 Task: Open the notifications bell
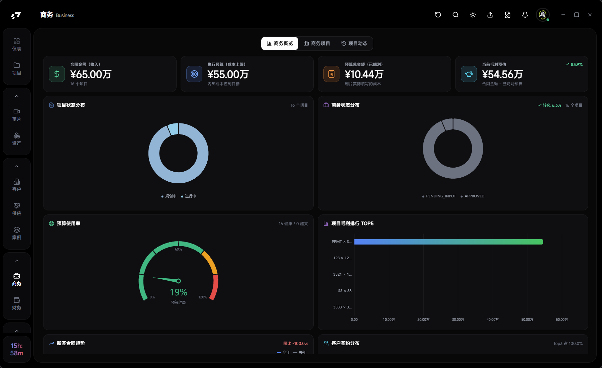coord(525,15)
